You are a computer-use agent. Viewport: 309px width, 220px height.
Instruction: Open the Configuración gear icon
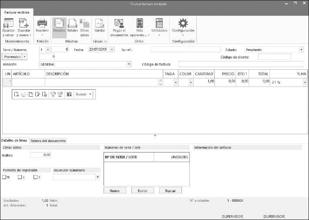coord(183,23)
